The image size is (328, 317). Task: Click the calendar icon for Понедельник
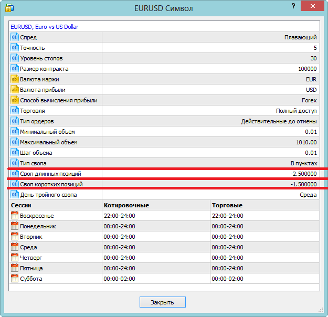[15, 226]
